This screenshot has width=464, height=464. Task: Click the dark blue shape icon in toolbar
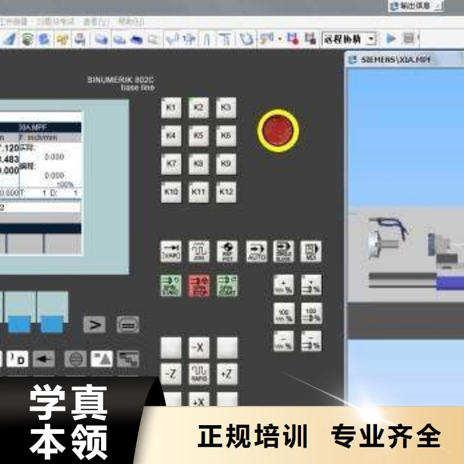pyautogui.click(x=137, y=39)
